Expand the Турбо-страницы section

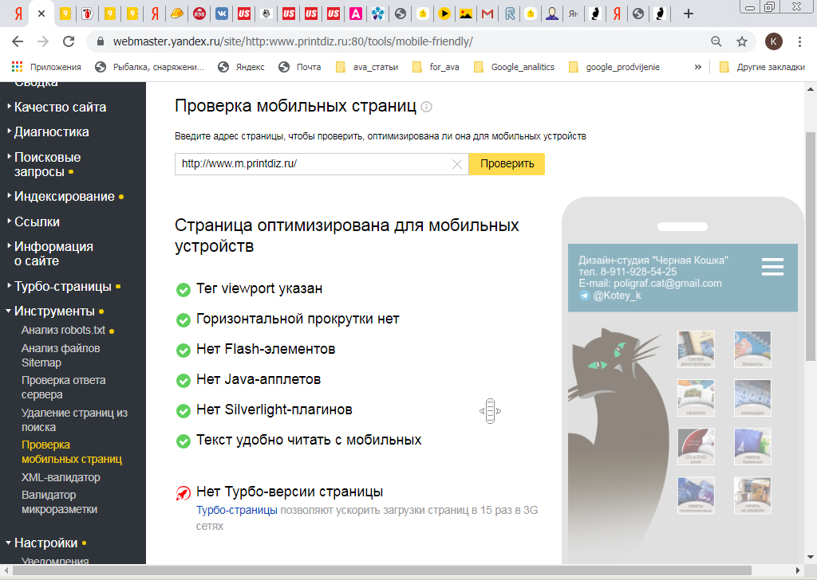tap(62, 287)
